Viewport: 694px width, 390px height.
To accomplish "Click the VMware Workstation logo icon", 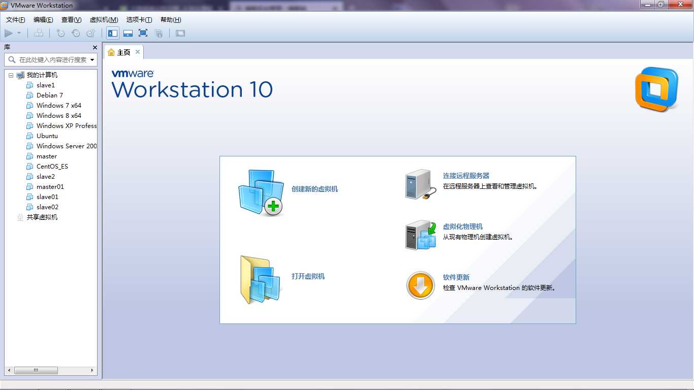I will pos(657,89).
